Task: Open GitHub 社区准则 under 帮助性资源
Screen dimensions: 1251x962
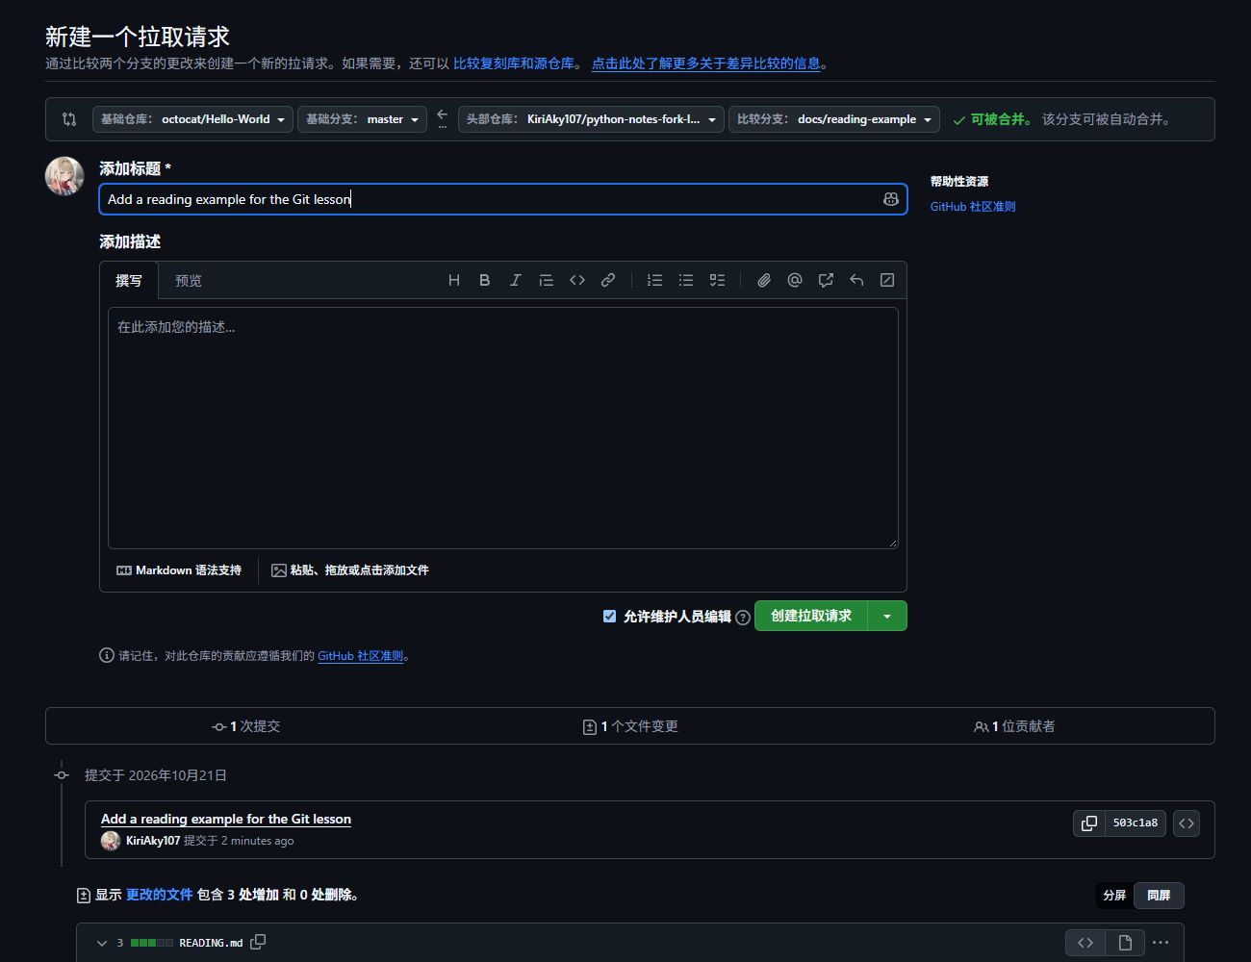Action: point(973,207)
